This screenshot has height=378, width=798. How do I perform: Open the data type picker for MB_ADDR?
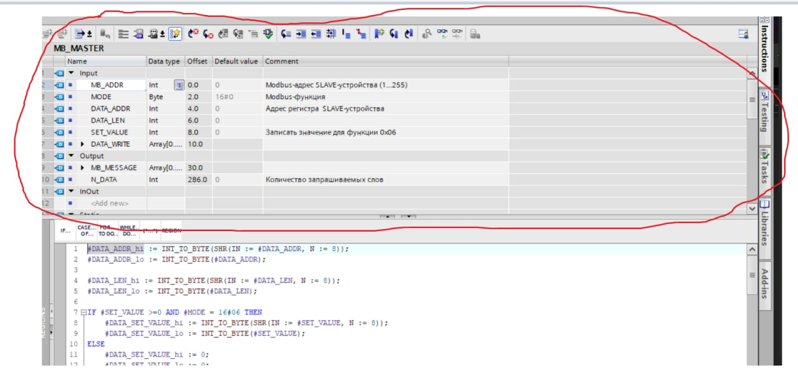178,85
